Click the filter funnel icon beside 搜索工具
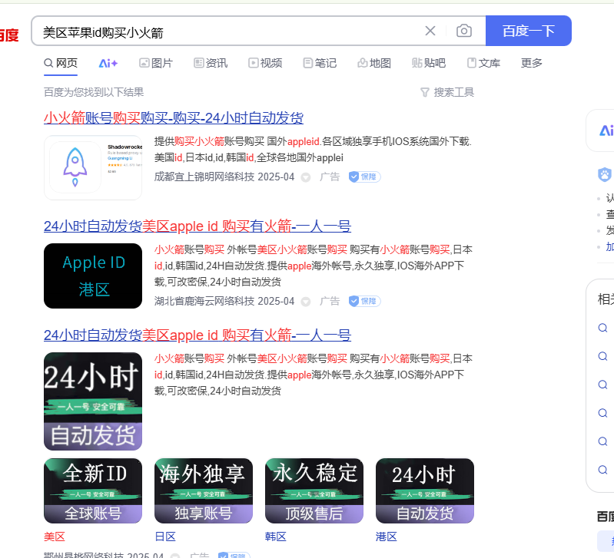The height and width of the screenshot is (558, 614). [x=425, y=92]
